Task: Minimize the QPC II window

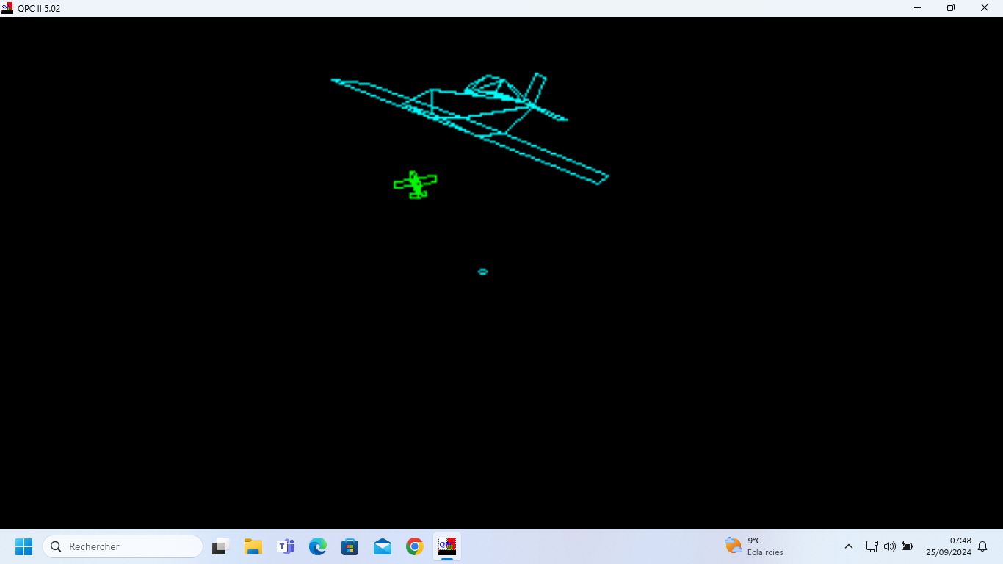Action: (x=918, y=8)
